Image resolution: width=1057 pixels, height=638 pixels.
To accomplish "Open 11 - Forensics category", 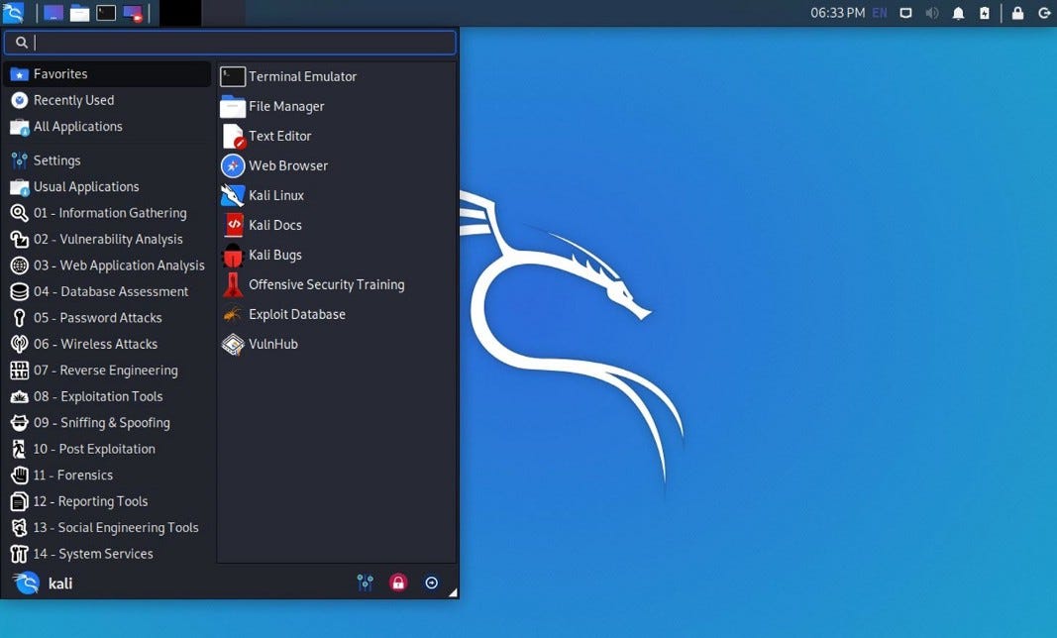I will click(107, 476).
